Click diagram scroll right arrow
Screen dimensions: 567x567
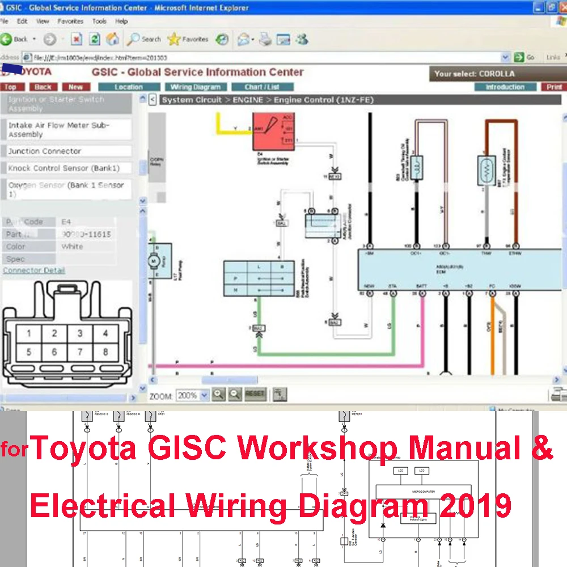(x=557, y=380)
